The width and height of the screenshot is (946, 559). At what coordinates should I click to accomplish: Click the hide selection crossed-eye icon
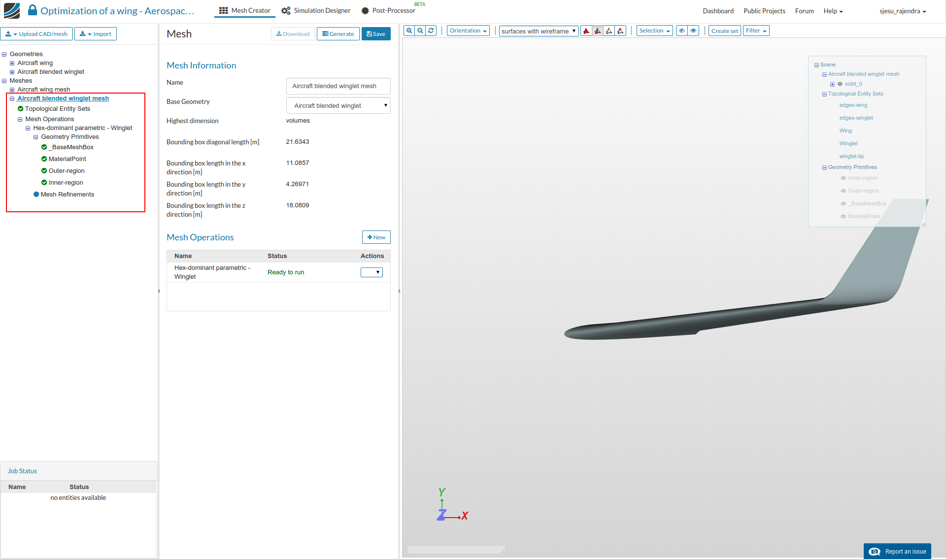(682, 31)
